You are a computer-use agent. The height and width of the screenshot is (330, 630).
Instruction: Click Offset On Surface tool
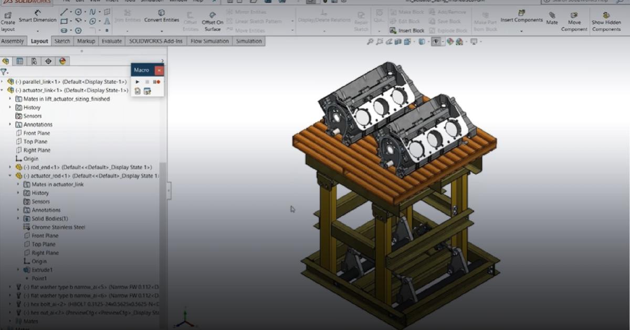213,21
